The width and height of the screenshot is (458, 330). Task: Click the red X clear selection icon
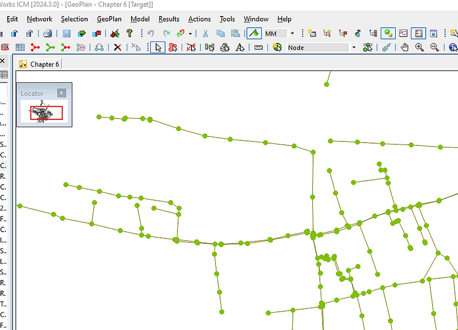118,47
